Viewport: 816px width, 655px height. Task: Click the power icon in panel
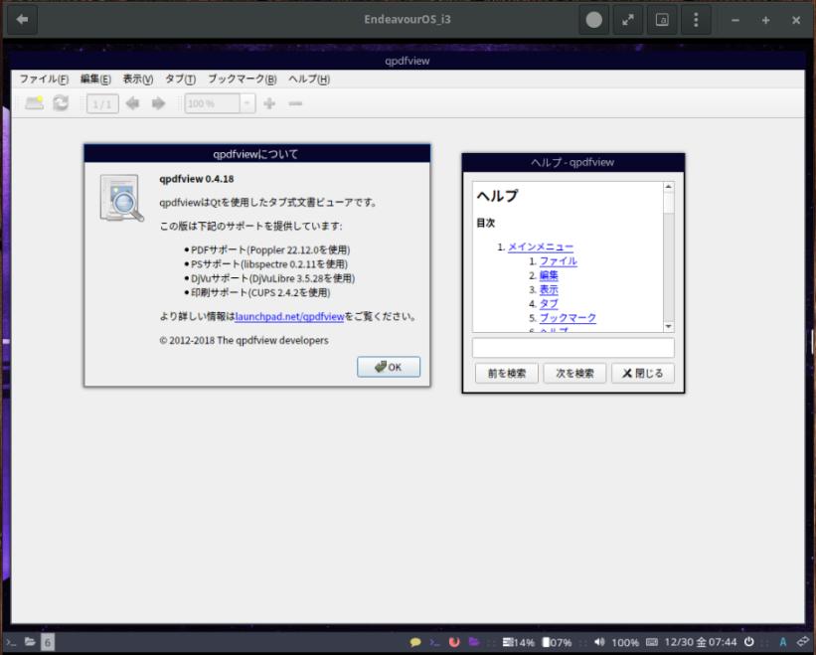(x=748, y=642)
